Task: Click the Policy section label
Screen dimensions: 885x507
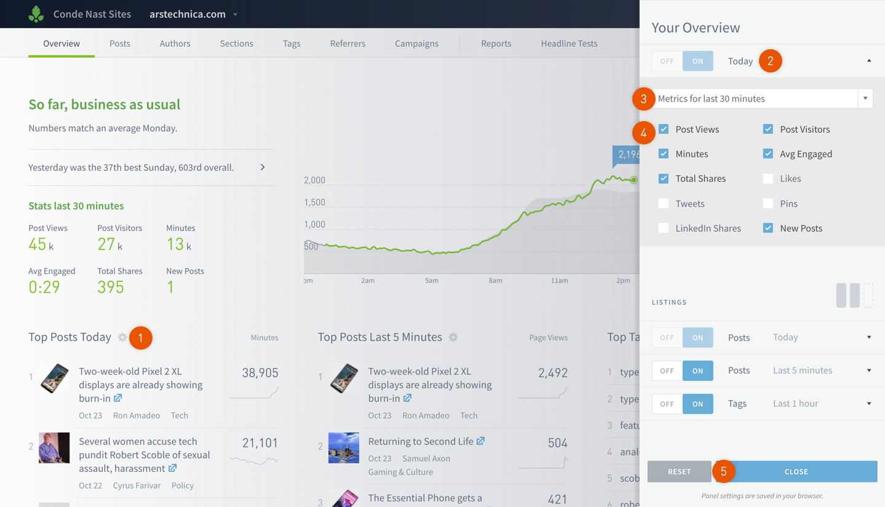Action: pyautogui.click(x=183, y=485)
